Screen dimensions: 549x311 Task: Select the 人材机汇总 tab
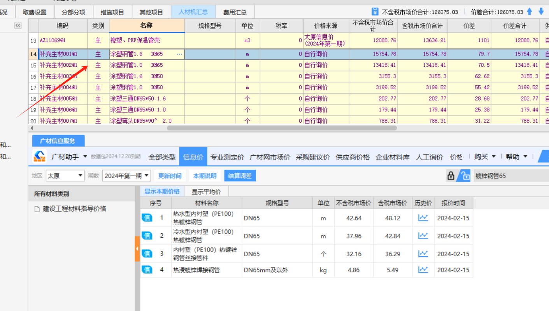[193, 12]
